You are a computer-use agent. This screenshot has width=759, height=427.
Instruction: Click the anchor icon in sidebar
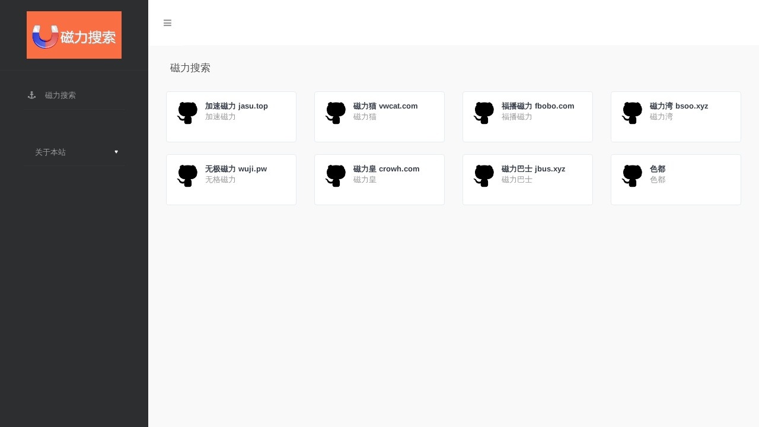pyautogui.click(x=32, y=95)
